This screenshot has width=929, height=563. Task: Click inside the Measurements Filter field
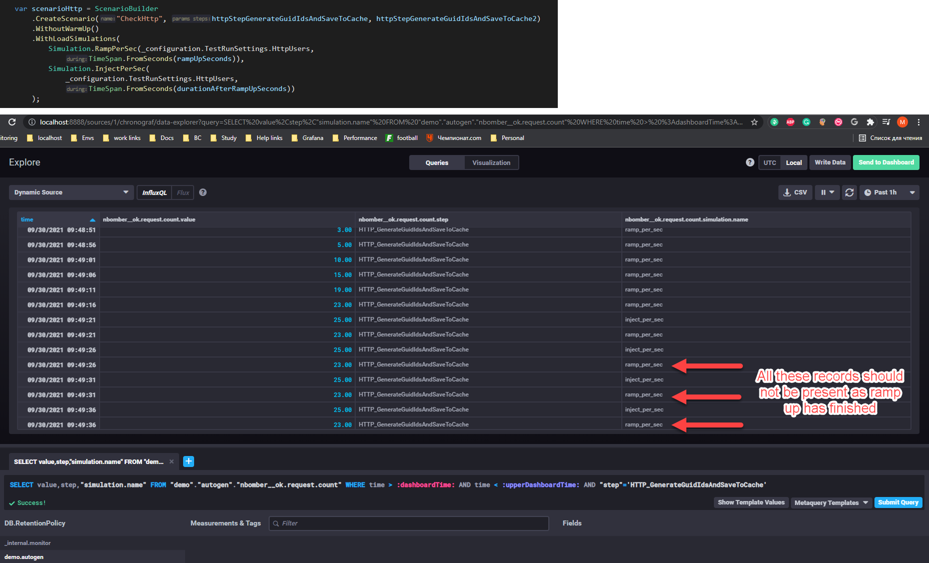pyautogui.click(x=409, y=523)
